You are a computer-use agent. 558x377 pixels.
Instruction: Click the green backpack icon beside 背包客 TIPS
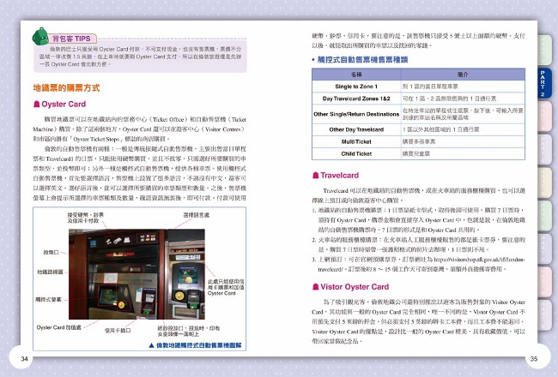(40, 37)
